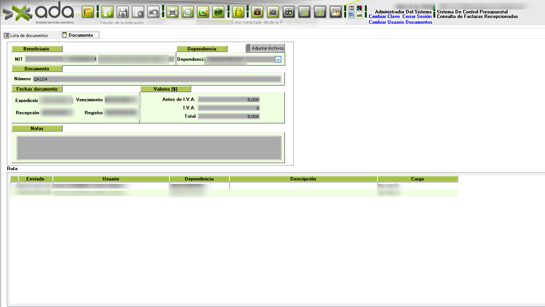Click the open folder toolbar icon

pyautogui.click(x=88, y=12)
